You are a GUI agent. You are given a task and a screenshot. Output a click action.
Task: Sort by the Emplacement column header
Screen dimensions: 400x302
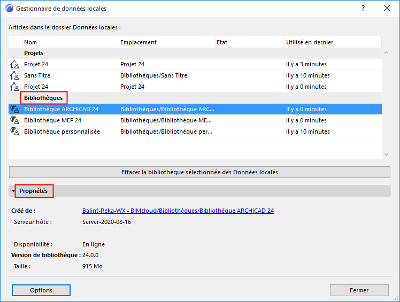click(x=167, y=42)
